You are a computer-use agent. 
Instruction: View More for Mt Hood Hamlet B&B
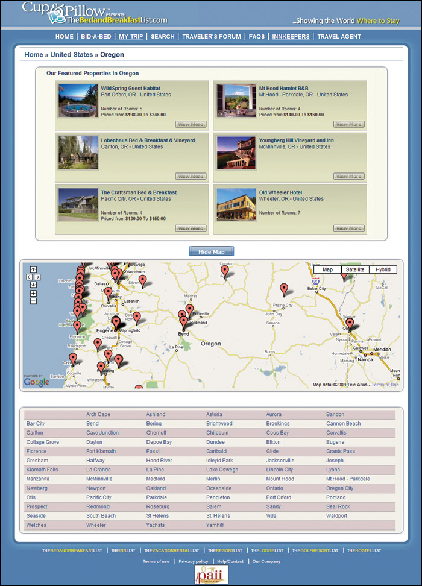[348, 124]
